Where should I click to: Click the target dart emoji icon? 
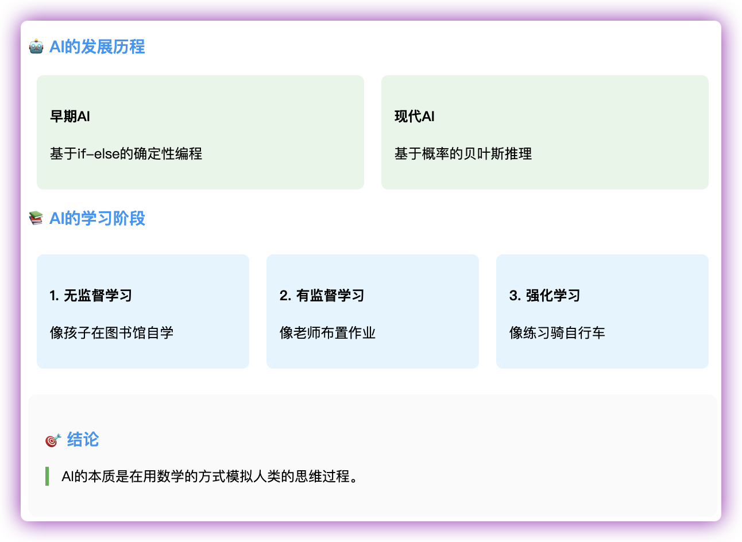coord(53,440)
